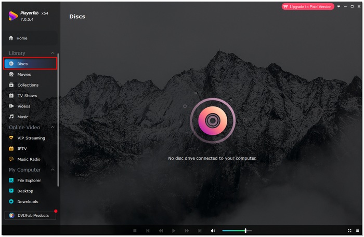Viewport: 364px width, 237px height.
Task: Collapse the Library section
Action: coord(52,53)
